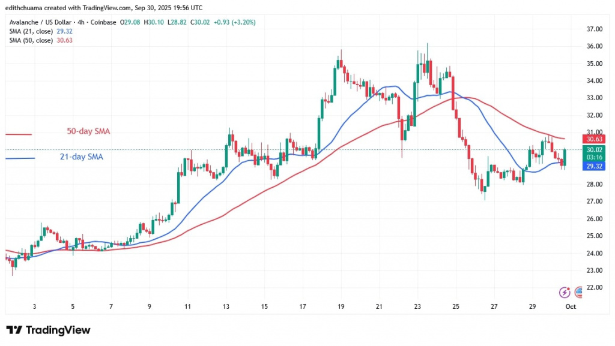Image resolution: width=615 pixels, height=346 pixels.
Task: Click the 37.00 price axis label
Action: (x=578, y=29)
